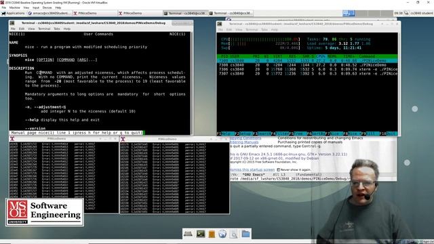Open the orange file manager dock icon
Image resolution: width=434 pixels, height=244 pixels.
[x=212, y=234]
